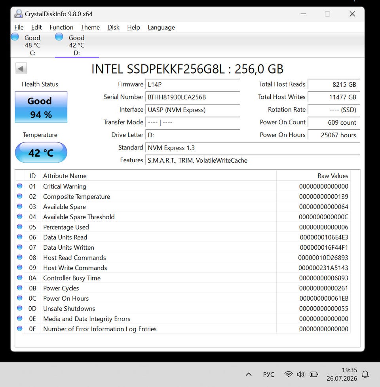Expand the hidden tray icons chevron

coord(249,374)
